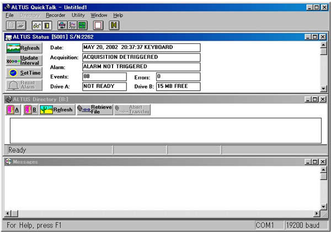Click the Drive A status field
Image resolution: width=331 pixels, height=232 pixels.
[x=104, y=86]
